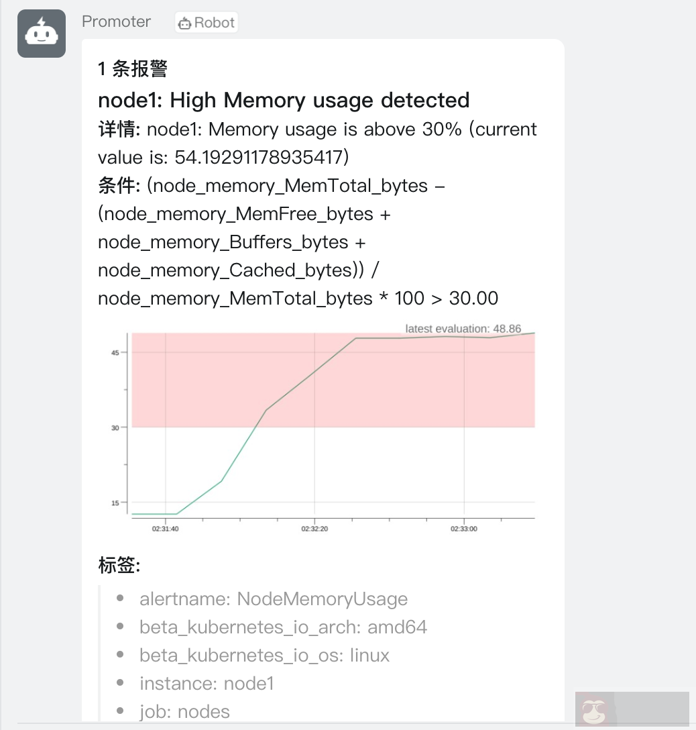Open the Promoter bot profile via its avatar
Image resolution: width=696 pixels, height=730 pixels.
42,33
